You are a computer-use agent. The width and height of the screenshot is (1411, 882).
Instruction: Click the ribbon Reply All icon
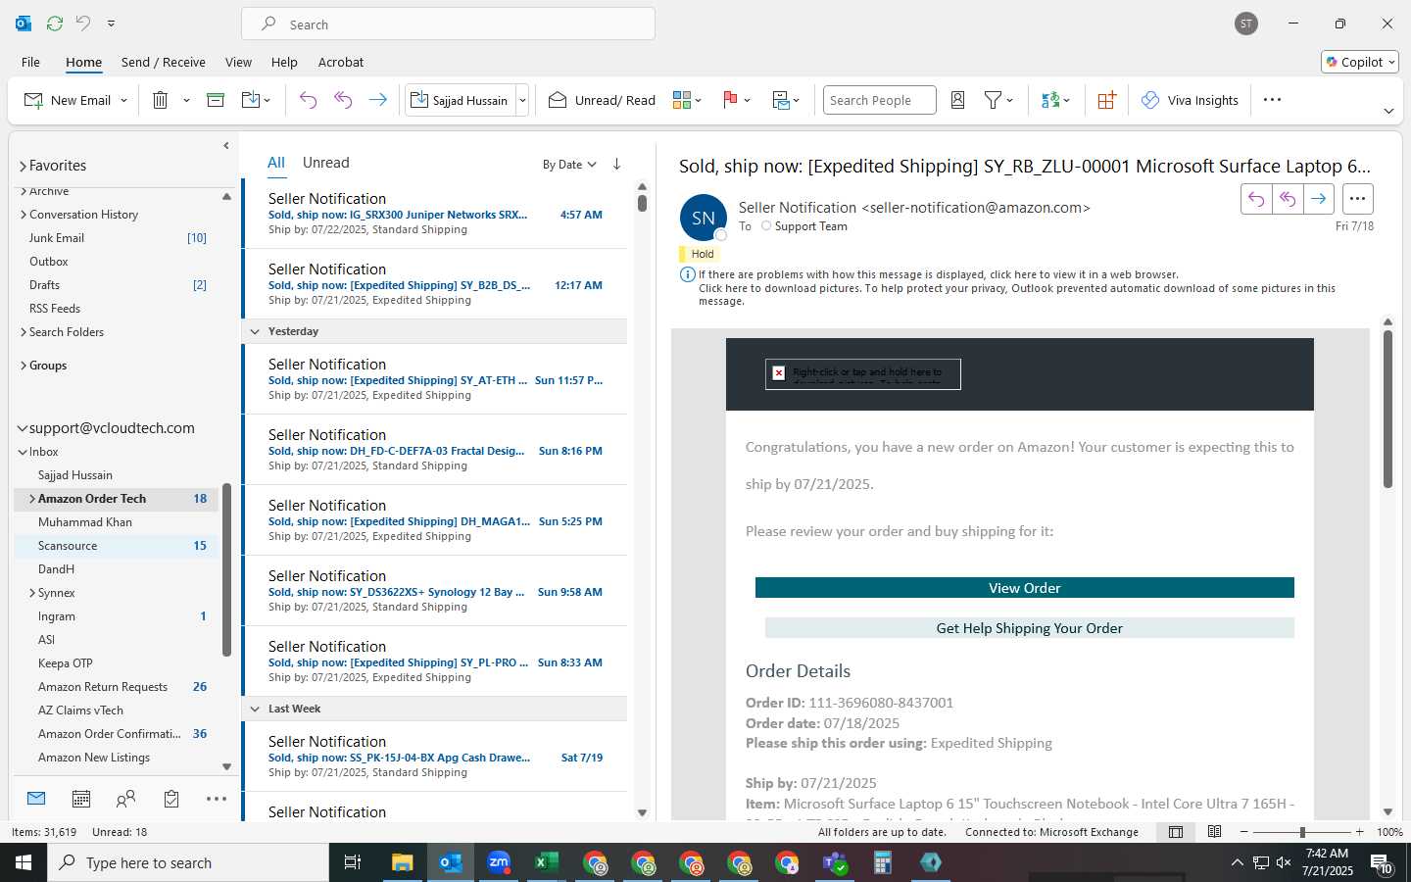tap(343, 100)
